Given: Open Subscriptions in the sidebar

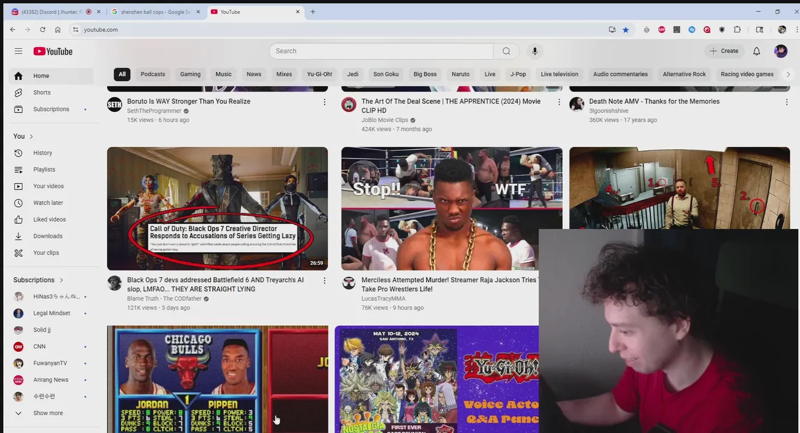Looking at the screenshot, I should (x=51, y=109).
